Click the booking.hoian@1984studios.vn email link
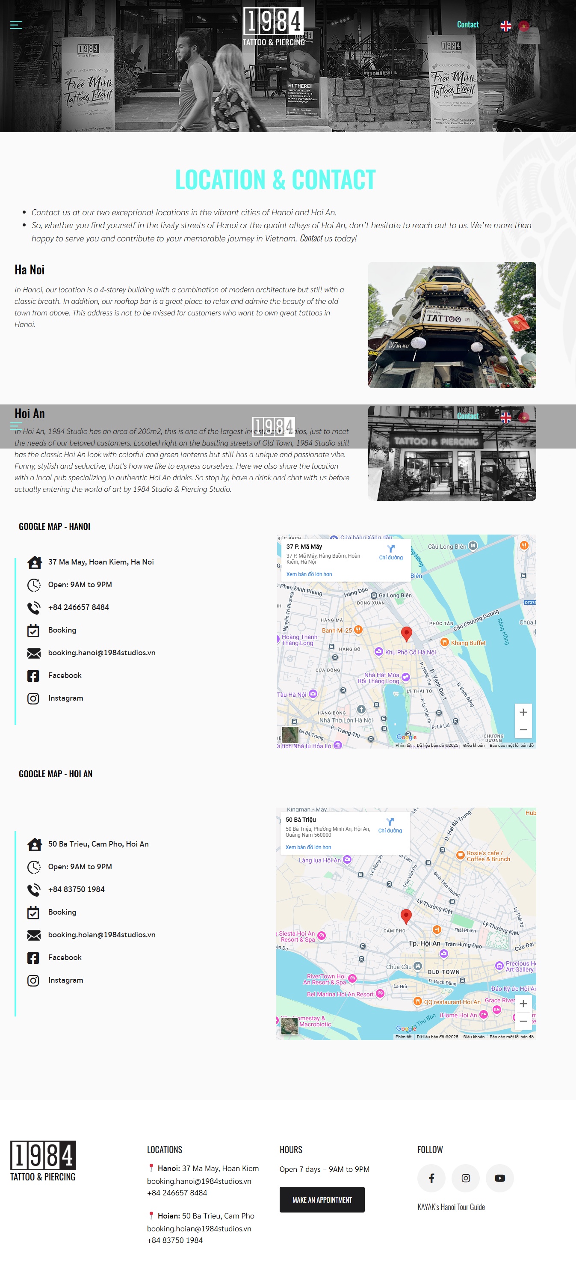The height and width of the screenshot is (1272, 576). coord(102,935)
